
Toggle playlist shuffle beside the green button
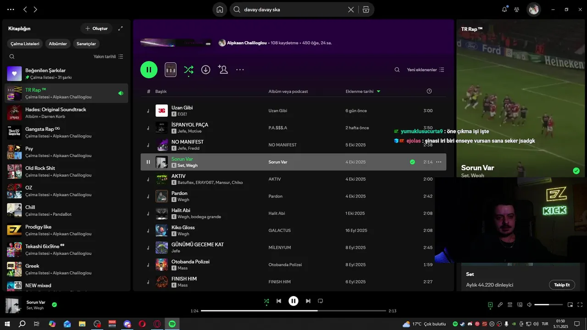pos(188,70)
